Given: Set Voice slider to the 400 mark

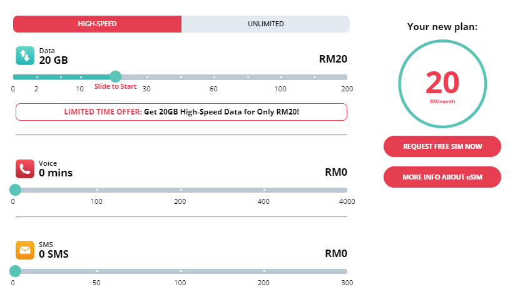Looking at the screenshot, I should (264, 190).
